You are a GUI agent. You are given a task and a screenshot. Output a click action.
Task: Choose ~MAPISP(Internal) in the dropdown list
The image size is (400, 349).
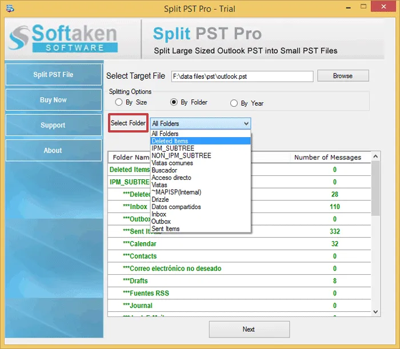point(201,192)
